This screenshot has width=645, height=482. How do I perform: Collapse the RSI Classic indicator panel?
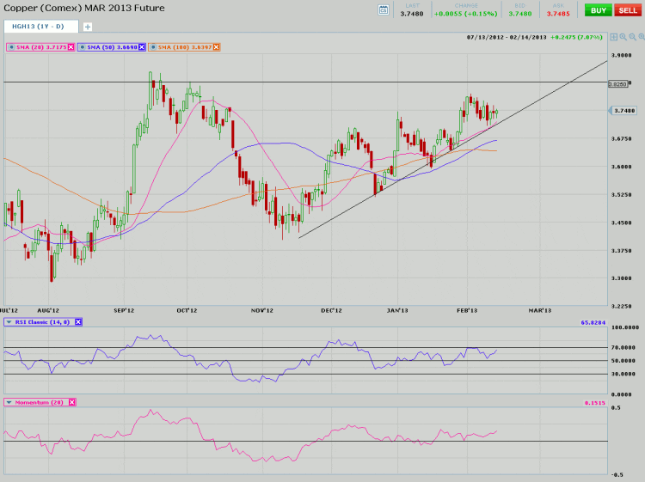pyautogui.click(x=9, y=322)
